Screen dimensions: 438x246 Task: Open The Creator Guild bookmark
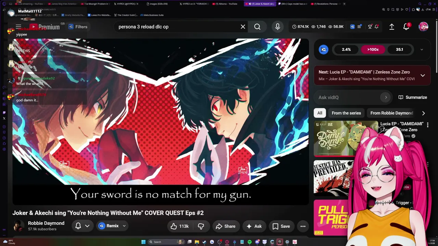[x=125, y=15]
